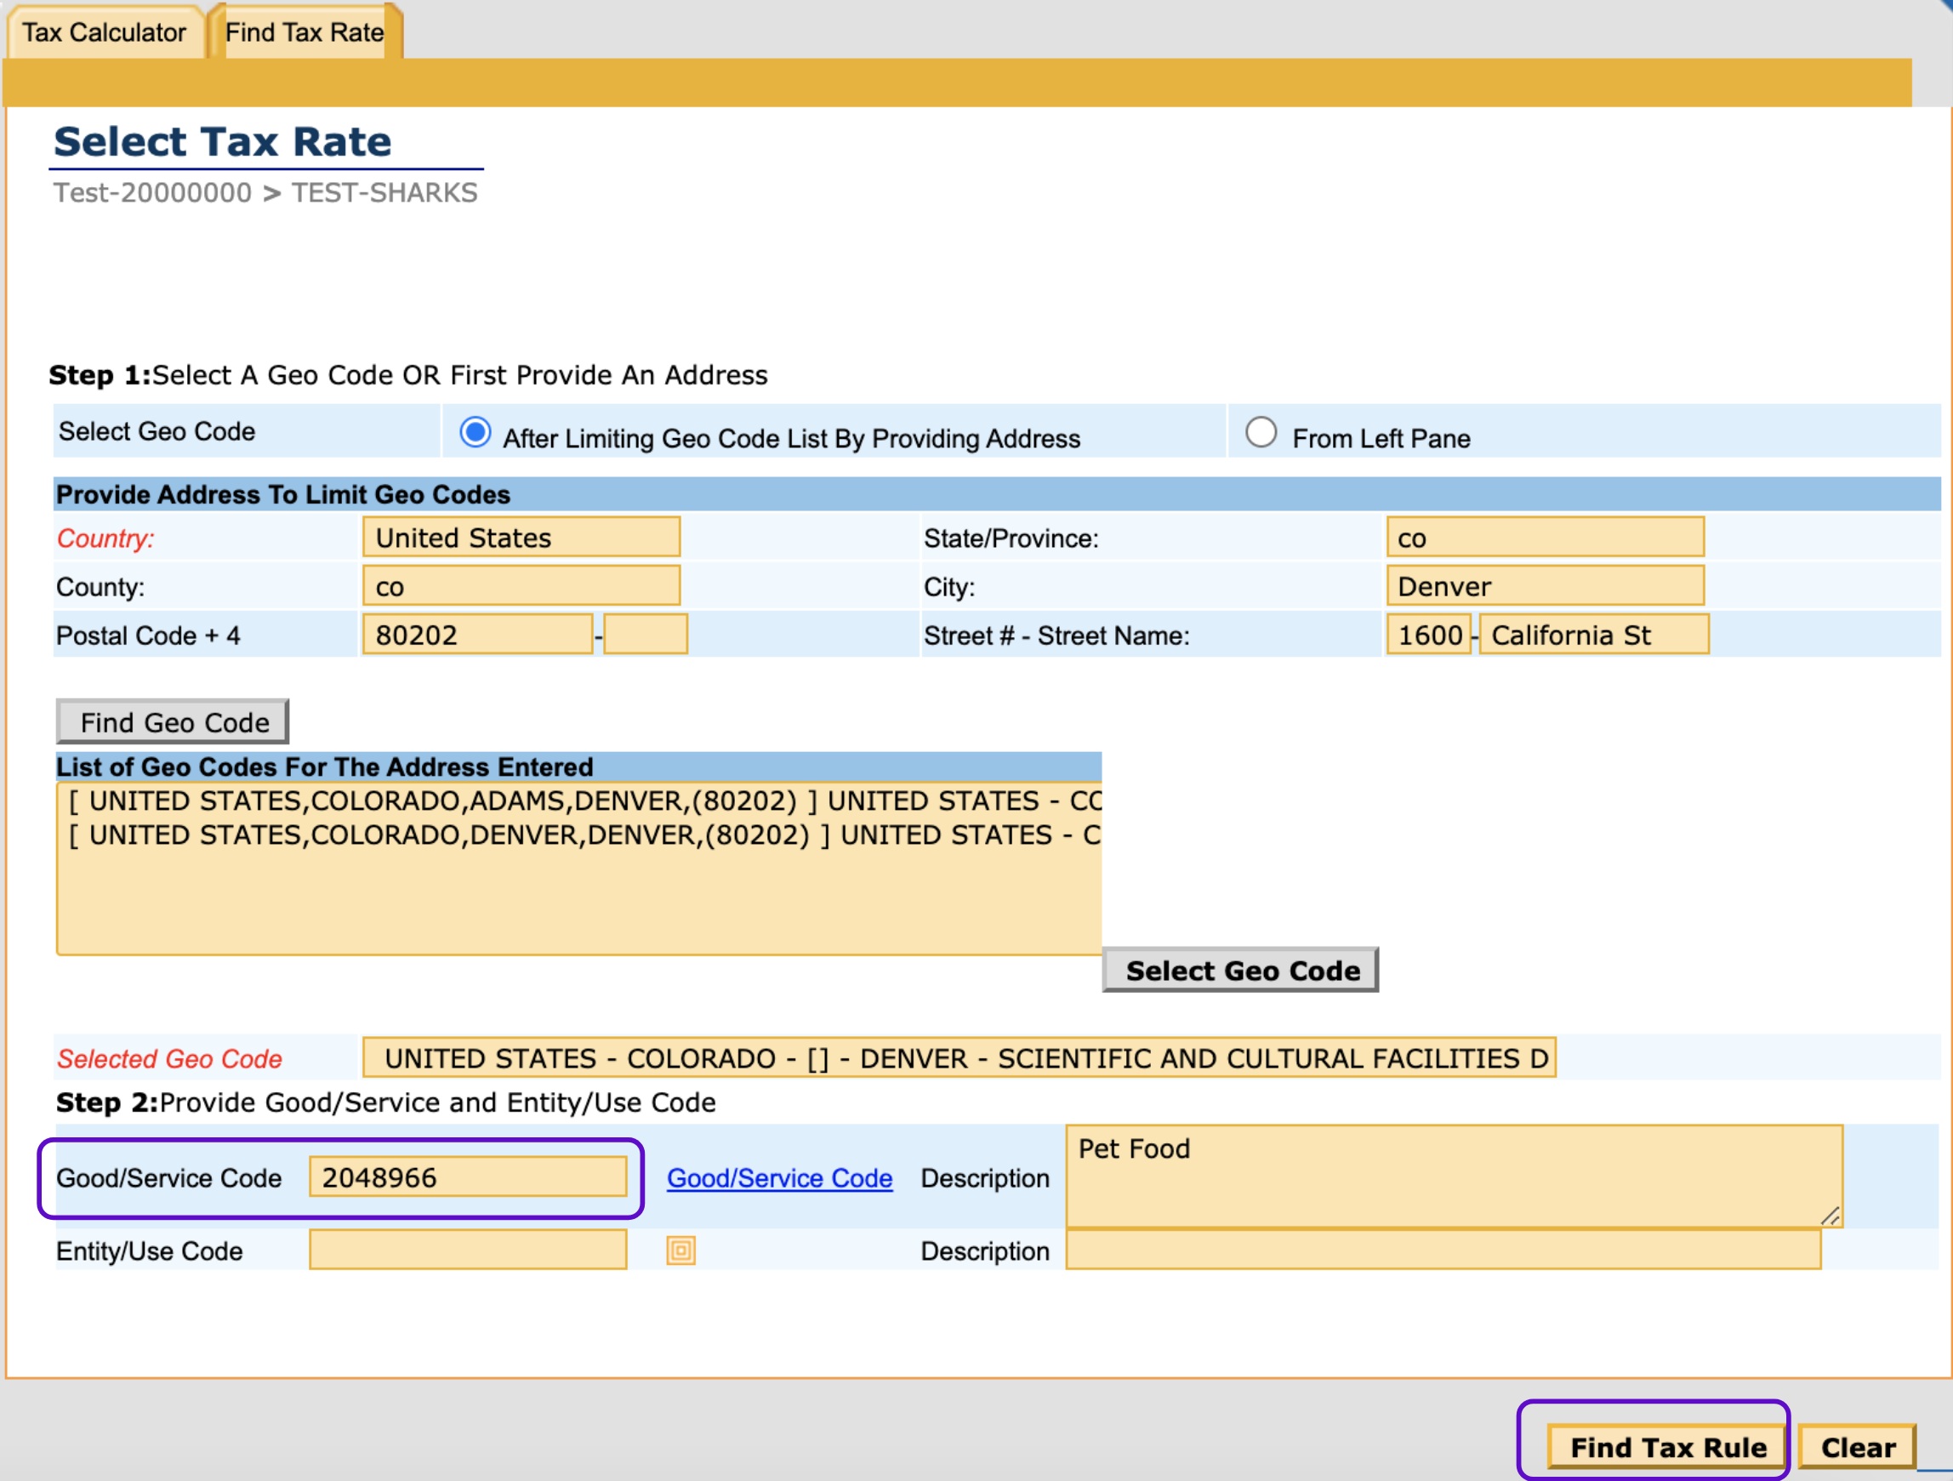Select 'After Limiting Geo Code List' radio option
This screenshot has height=1481, width=1953.
coord(475,433)
